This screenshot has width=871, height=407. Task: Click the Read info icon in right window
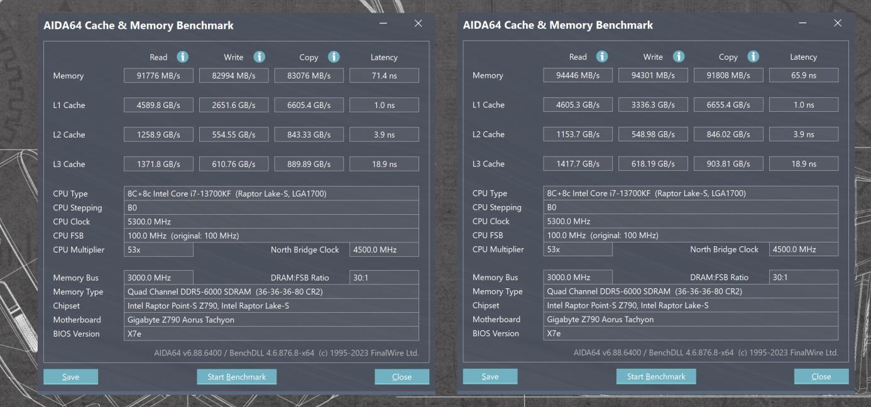coord(602,56)
